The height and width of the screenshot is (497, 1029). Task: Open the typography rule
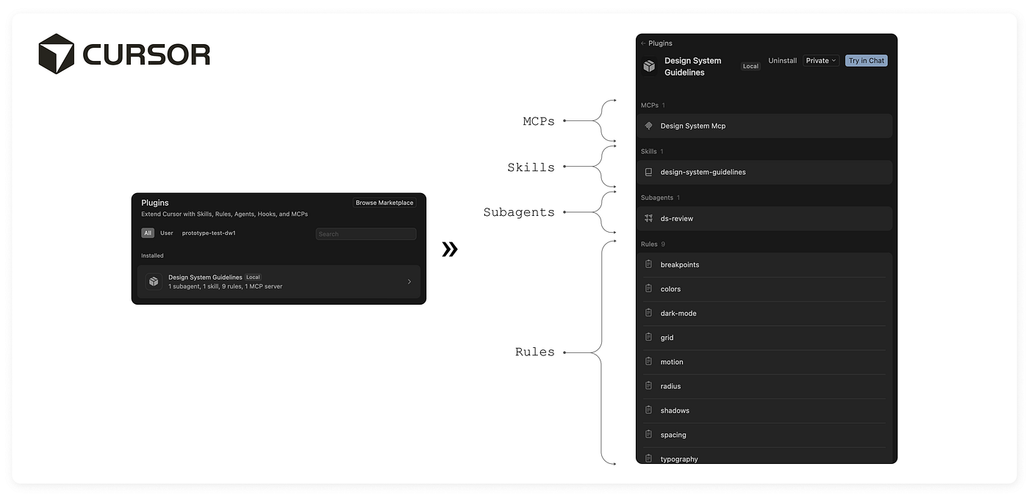[x=764, y=456]
